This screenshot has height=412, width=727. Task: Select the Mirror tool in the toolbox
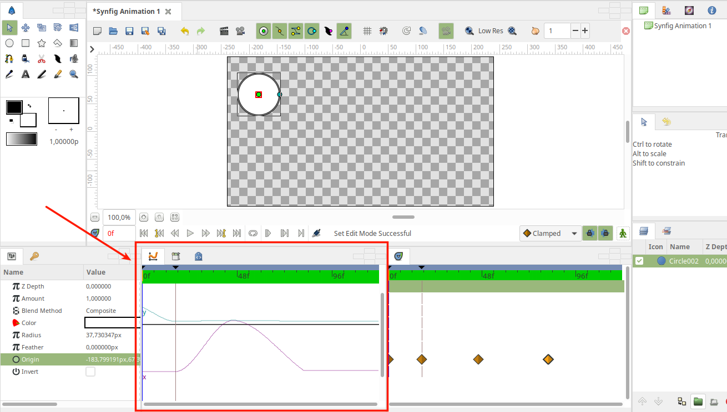click(73, 27)
